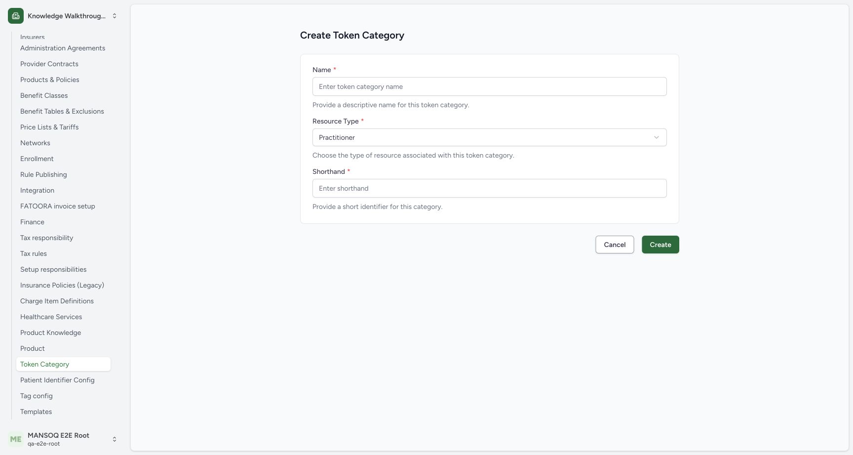
Task: Click the 'Provide a short identifier' hint
Action: [378, 207]
